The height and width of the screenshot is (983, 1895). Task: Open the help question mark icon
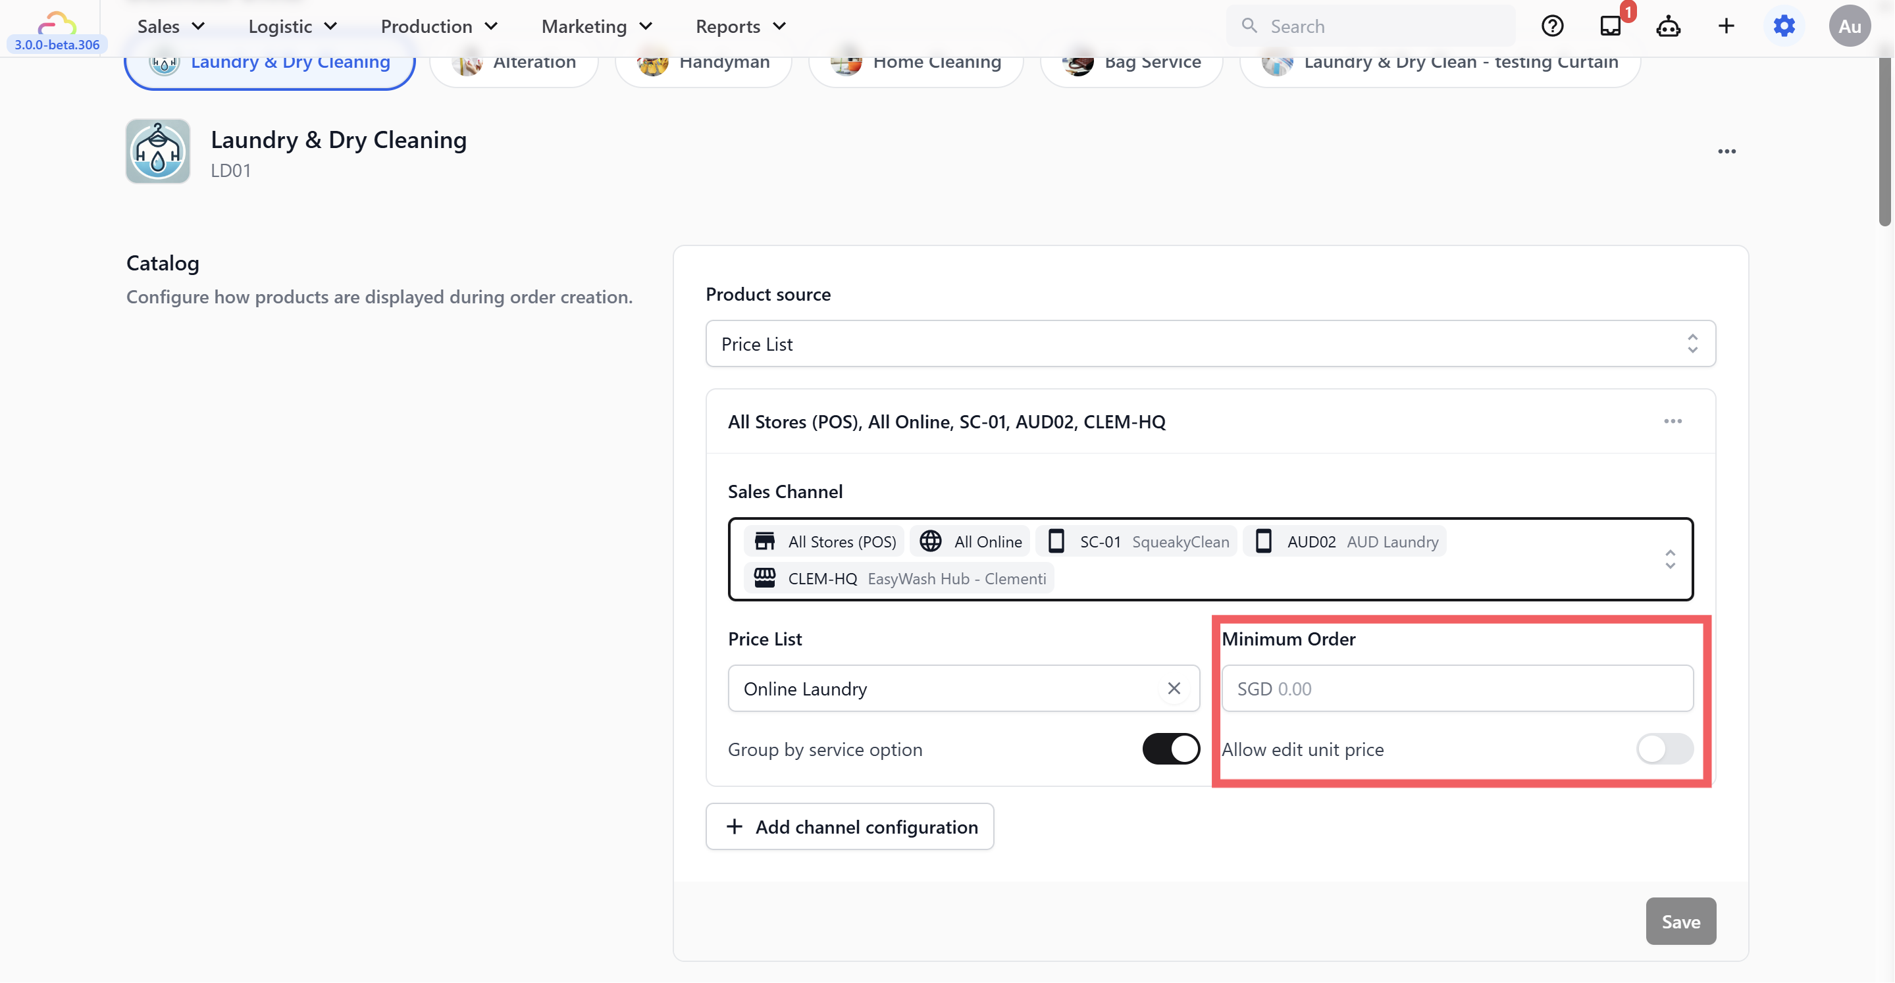(x=1552, y=26)
